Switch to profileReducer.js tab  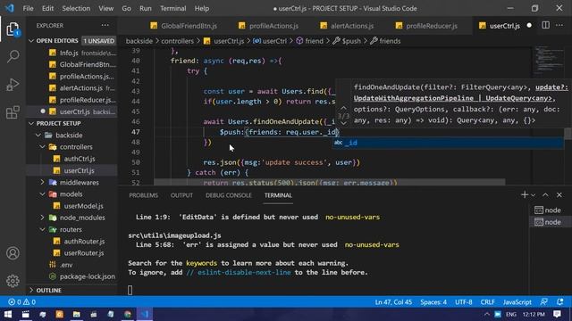[426, 26]
